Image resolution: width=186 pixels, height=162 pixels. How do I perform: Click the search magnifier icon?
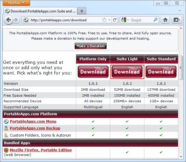point(156,20)
